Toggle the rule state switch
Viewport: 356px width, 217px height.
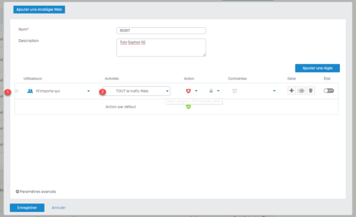(x=329, y=91)
